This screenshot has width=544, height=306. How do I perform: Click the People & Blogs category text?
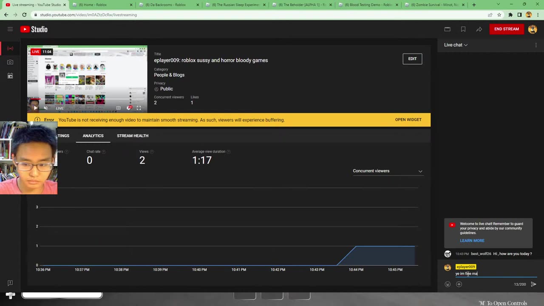169,75
